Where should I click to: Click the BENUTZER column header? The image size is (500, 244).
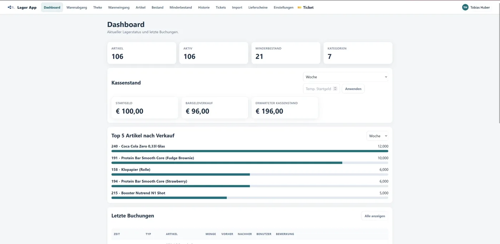[x=264, y=234]
